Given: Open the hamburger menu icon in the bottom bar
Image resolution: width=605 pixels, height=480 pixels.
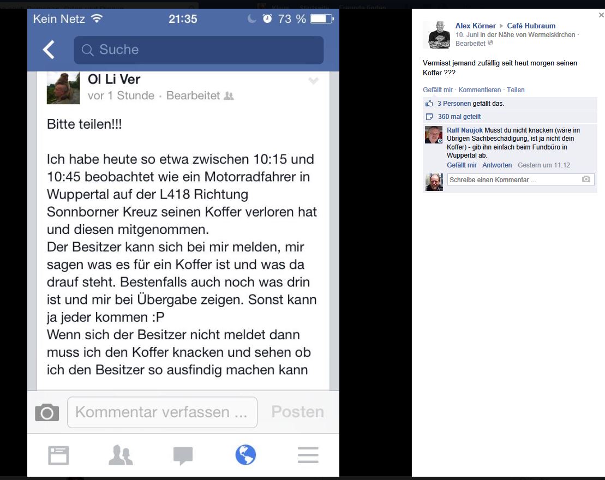Looking at the screenshot, I should click(x=308, y=455).
